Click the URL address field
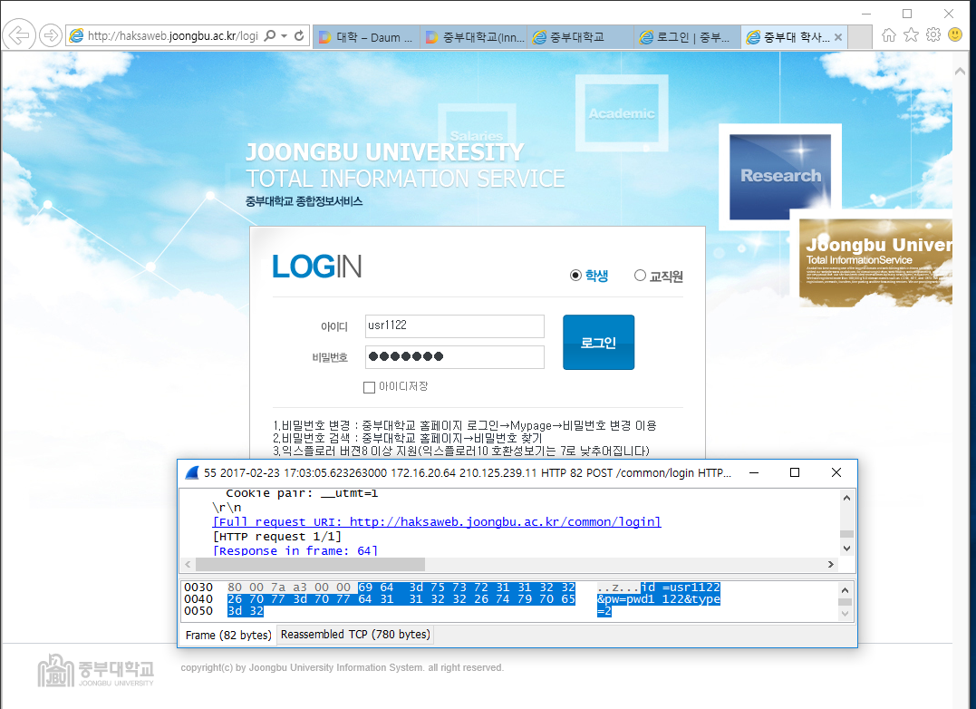Image resolution: width=976 pixels, height=709 pixels. (x=172, y=36)
